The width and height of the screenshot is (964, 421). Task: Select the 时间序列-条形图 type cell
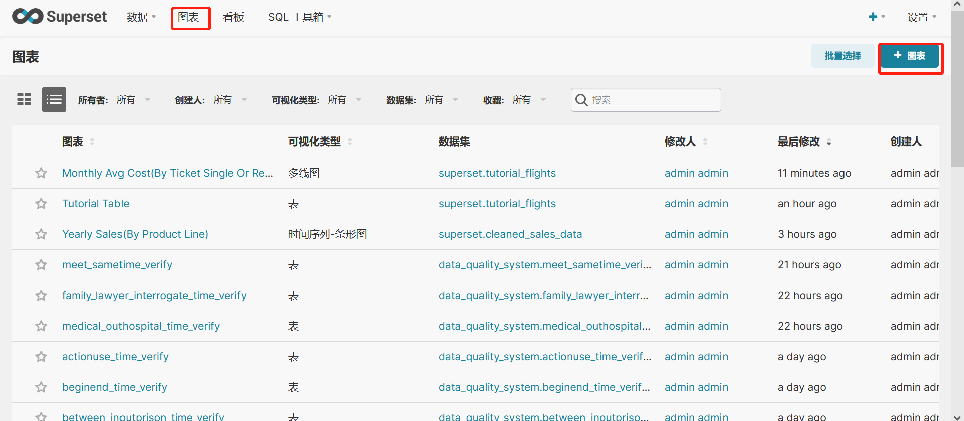click(327, 234)
